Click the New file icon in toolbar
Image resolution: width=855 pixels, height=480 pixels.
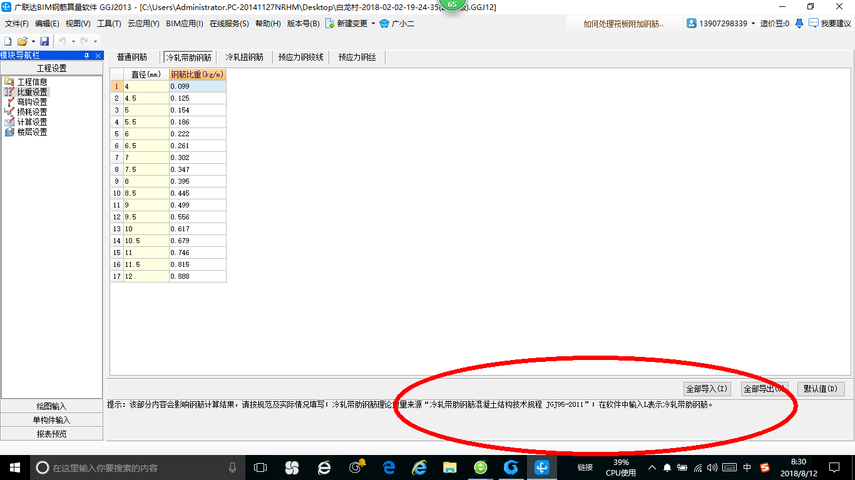tap(8, 41)
